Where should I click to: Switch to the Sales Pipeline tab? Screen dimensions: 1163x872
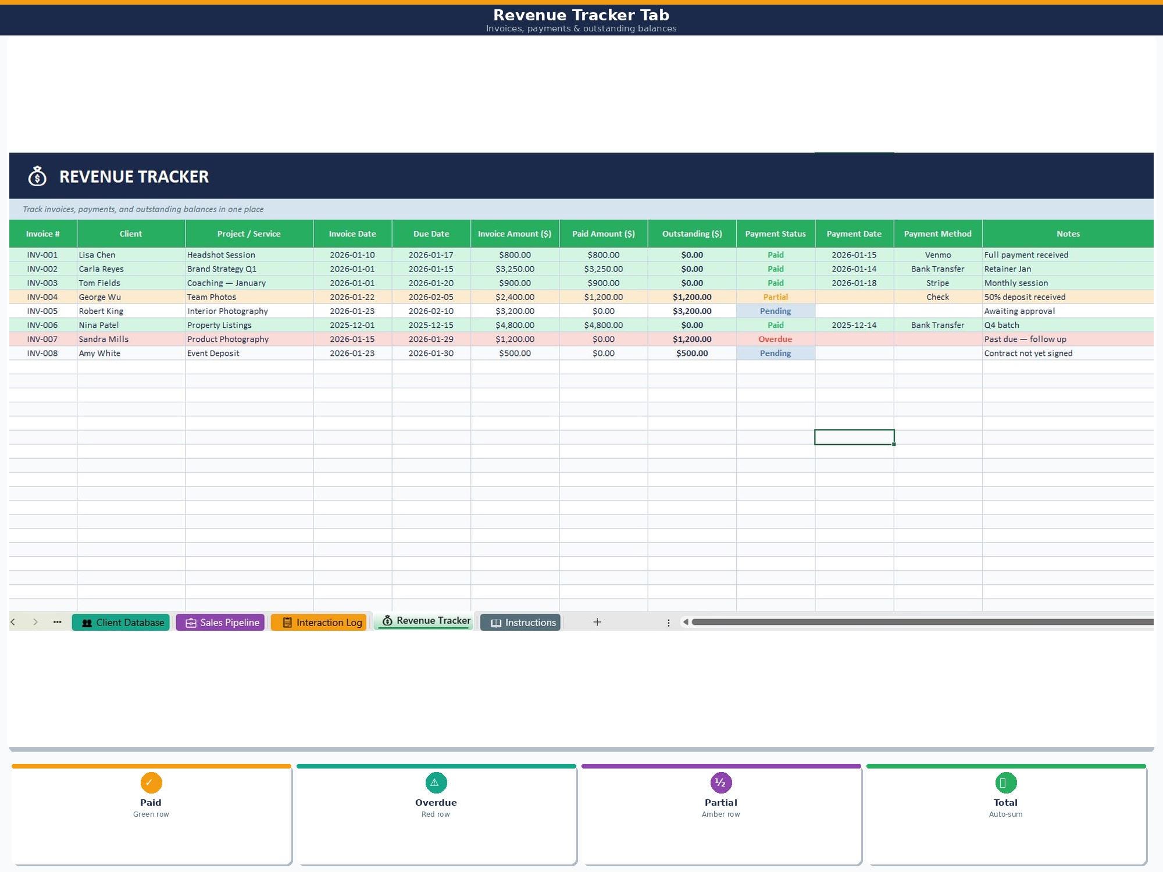pyautogui.click(x=220, y=622)
